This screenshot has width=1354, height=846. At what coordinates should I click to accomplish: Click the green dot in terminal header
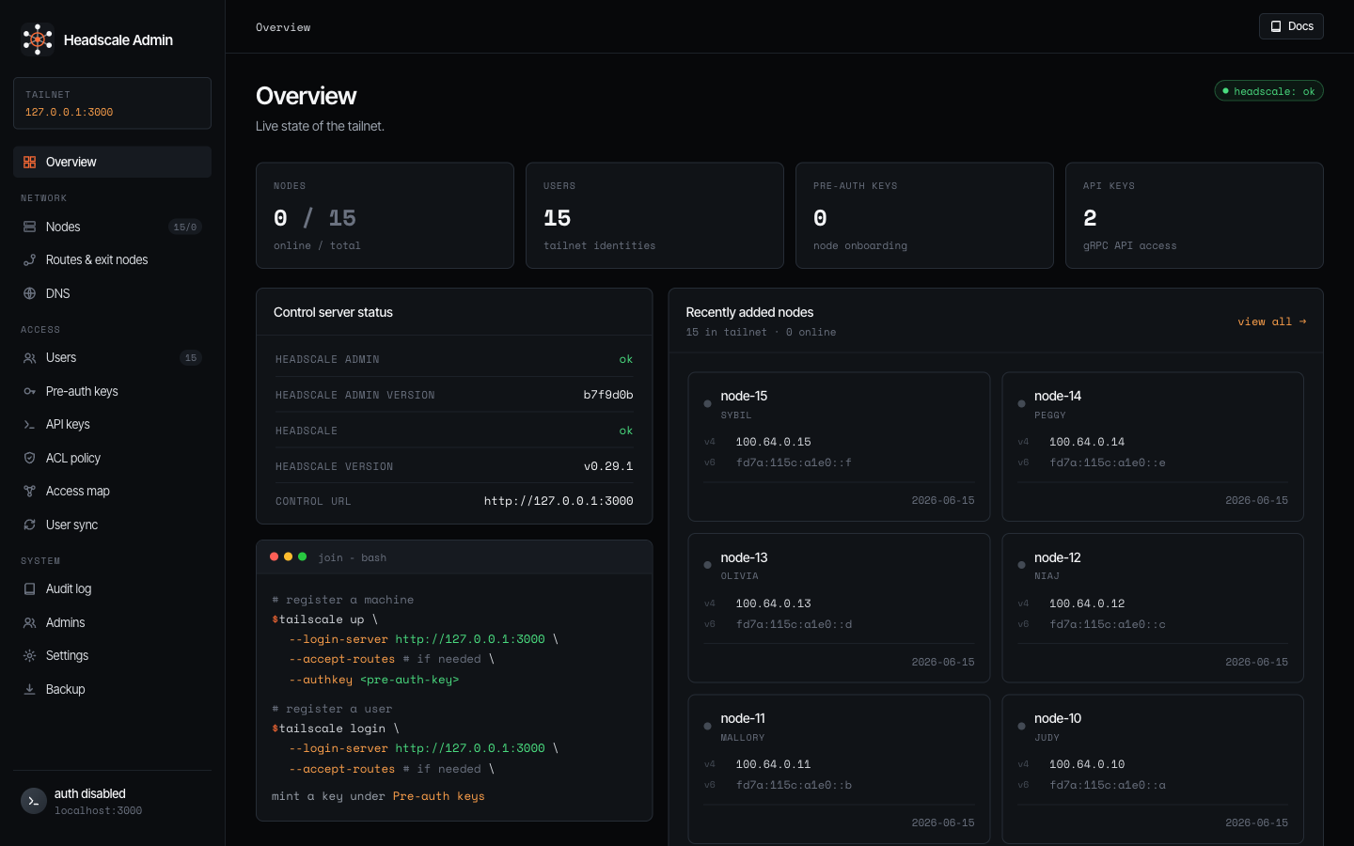[x=302, y=556]
